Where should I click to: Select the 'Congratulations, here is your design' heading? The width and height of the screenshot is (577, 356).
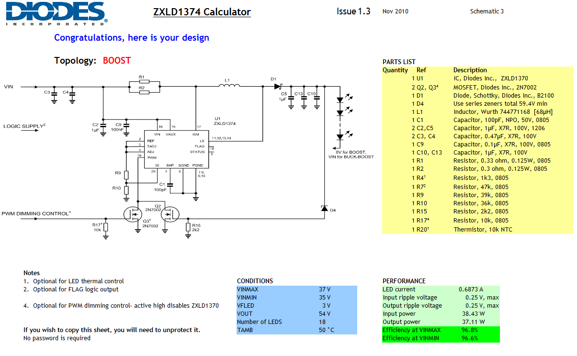132,37
